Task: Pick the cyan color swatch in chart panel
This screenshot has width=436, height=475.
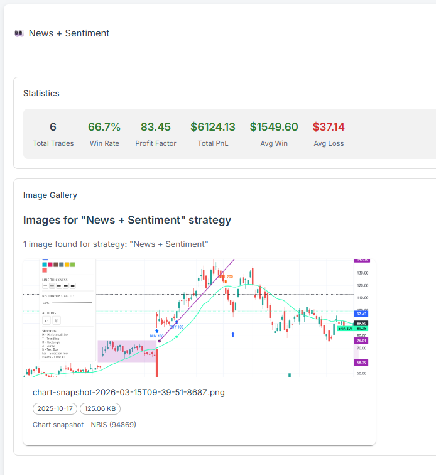Action: click(x=45, y=265)
